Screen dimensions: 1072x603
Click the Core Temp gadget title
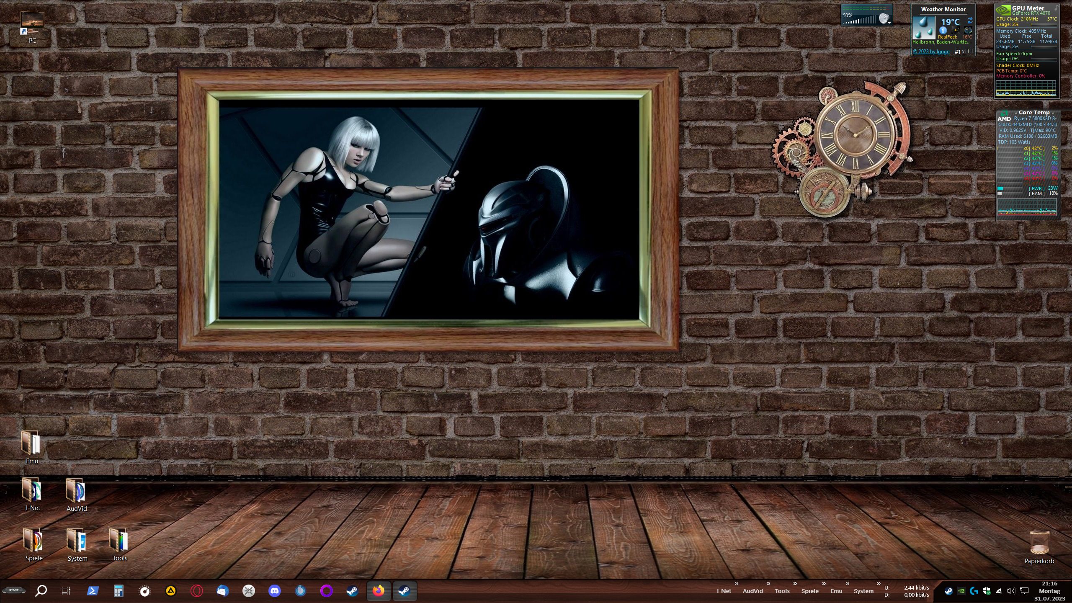pos(1034,112)
